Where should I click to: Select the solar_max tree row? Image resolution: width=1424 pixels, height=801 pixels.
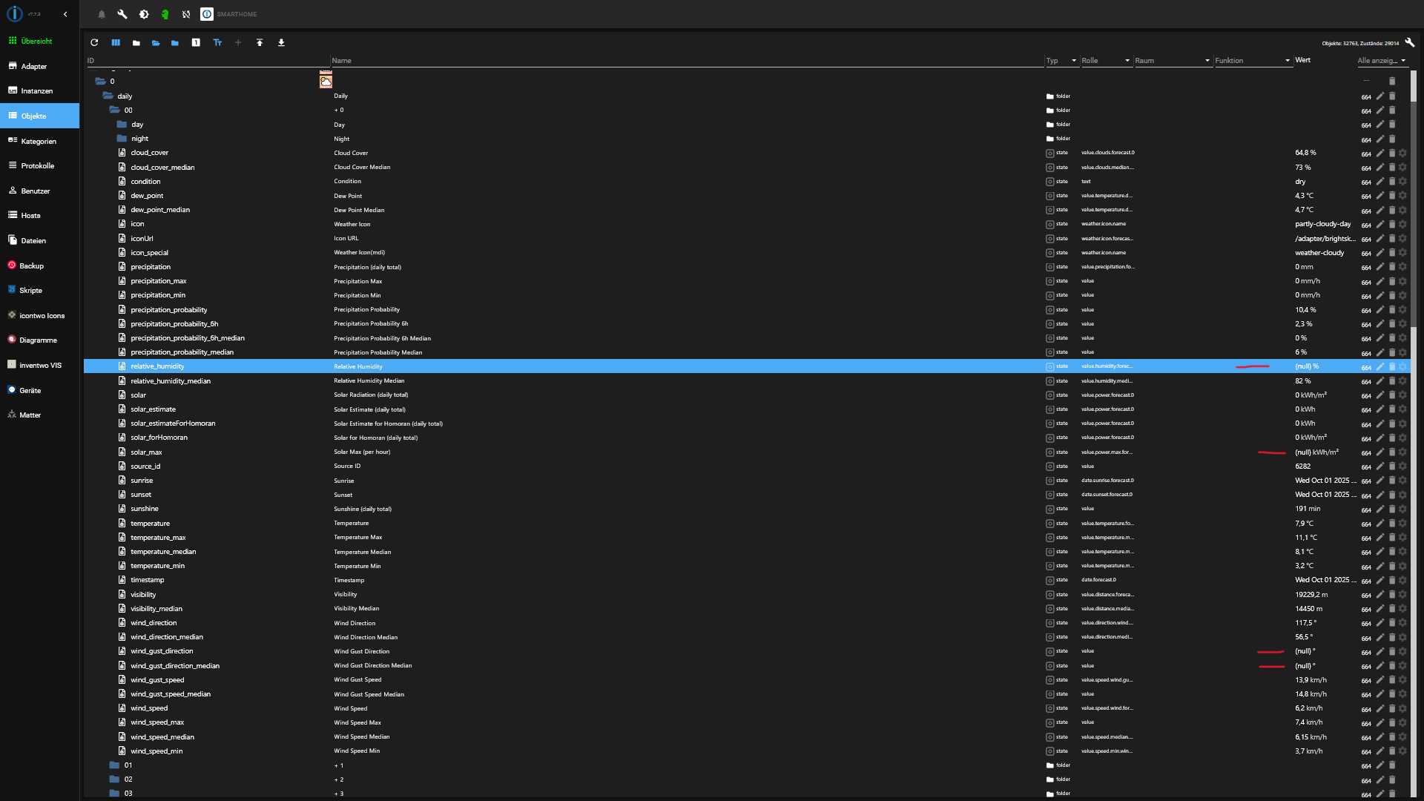pyautogui.click(x=146, y=452)
